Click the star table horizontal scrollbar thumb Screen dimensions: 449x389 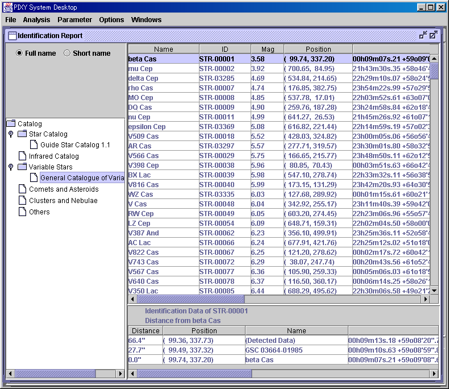[190, 299]
